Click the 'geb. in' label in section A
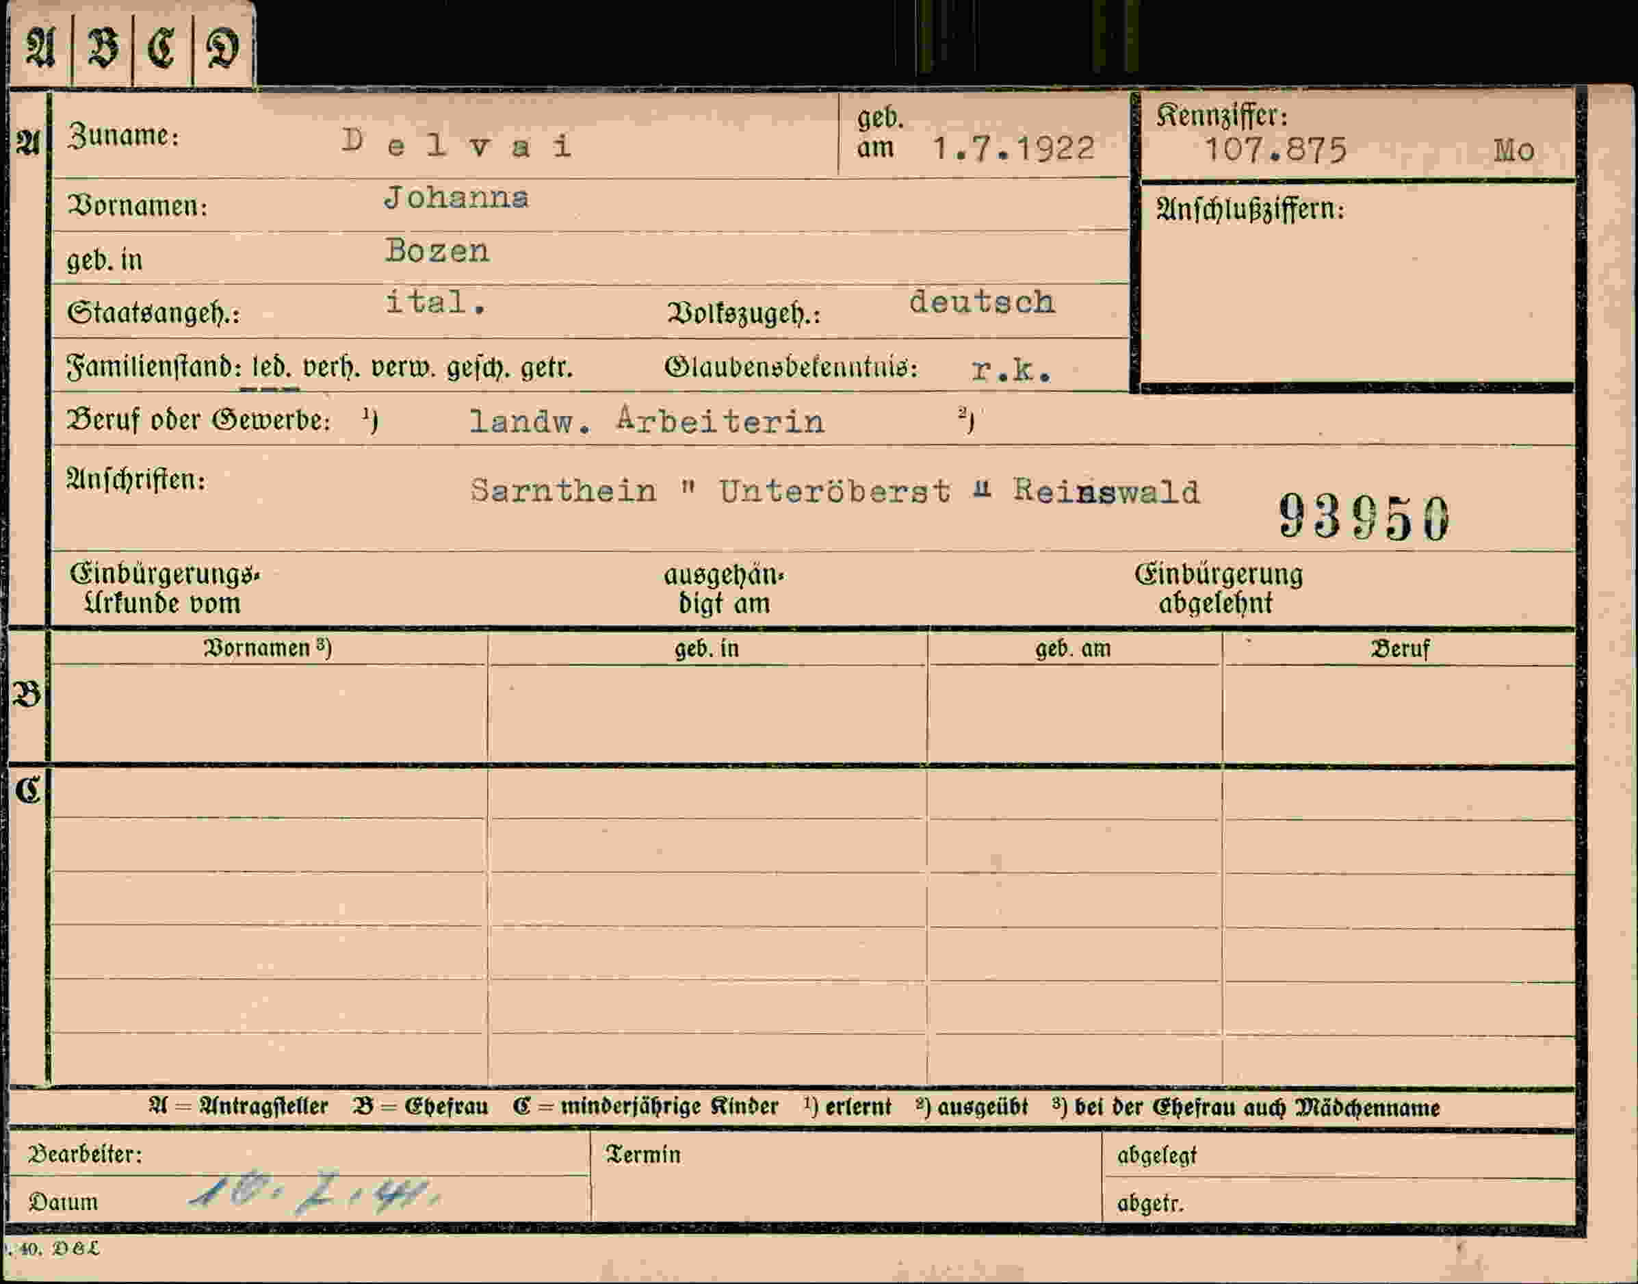The height and width of the screenshot is (1284, 1638). [105, 259]
